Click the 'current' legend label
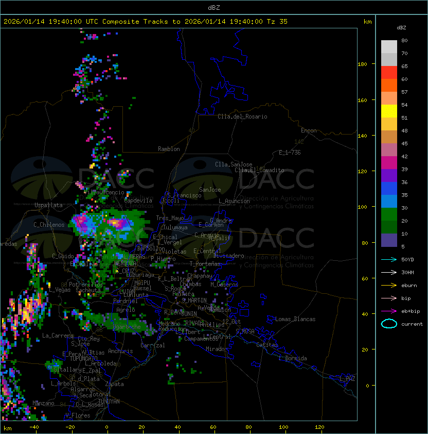The width and height of the screenshot is (428, 434). click(412, 324)
